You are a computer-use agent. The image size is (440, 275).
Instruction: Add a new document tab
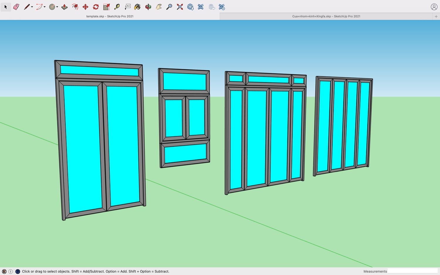(x=436, y=16)
